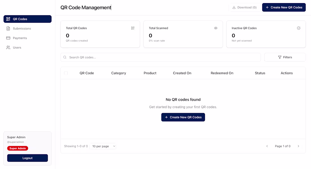The image size is (311, 169).
Task: Click the eye icon on Total Scanned card
Action: [x=215, y=28]
